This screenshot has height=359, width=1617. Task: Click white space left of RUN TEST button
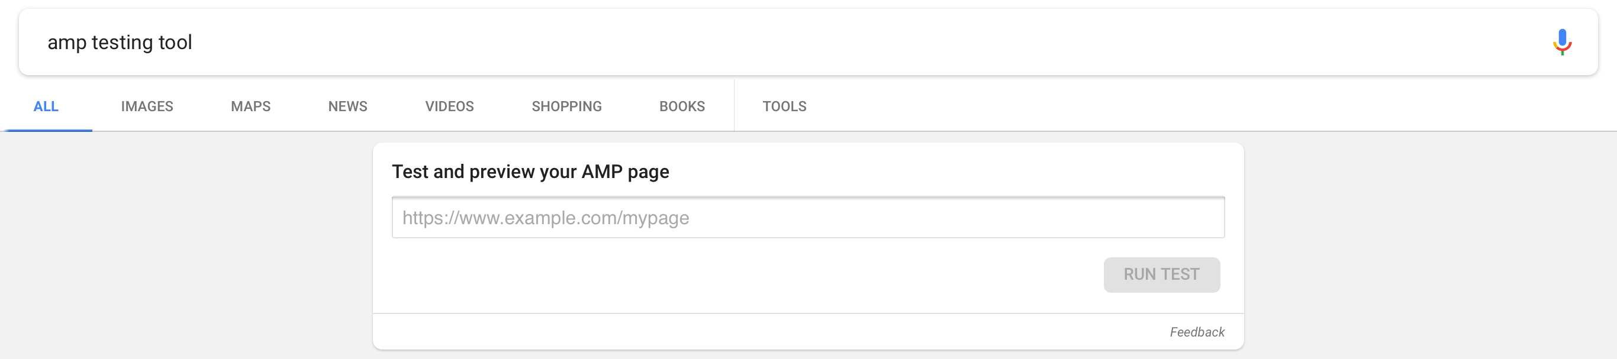click(x=740, y=274)
